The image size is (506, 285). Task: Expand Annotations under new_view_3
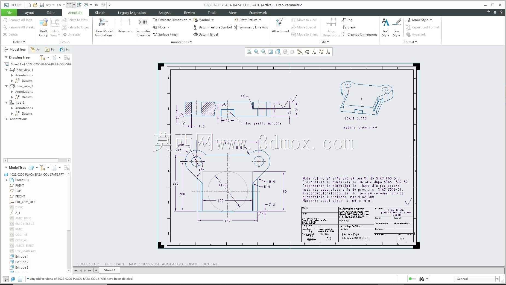point(12,92)
